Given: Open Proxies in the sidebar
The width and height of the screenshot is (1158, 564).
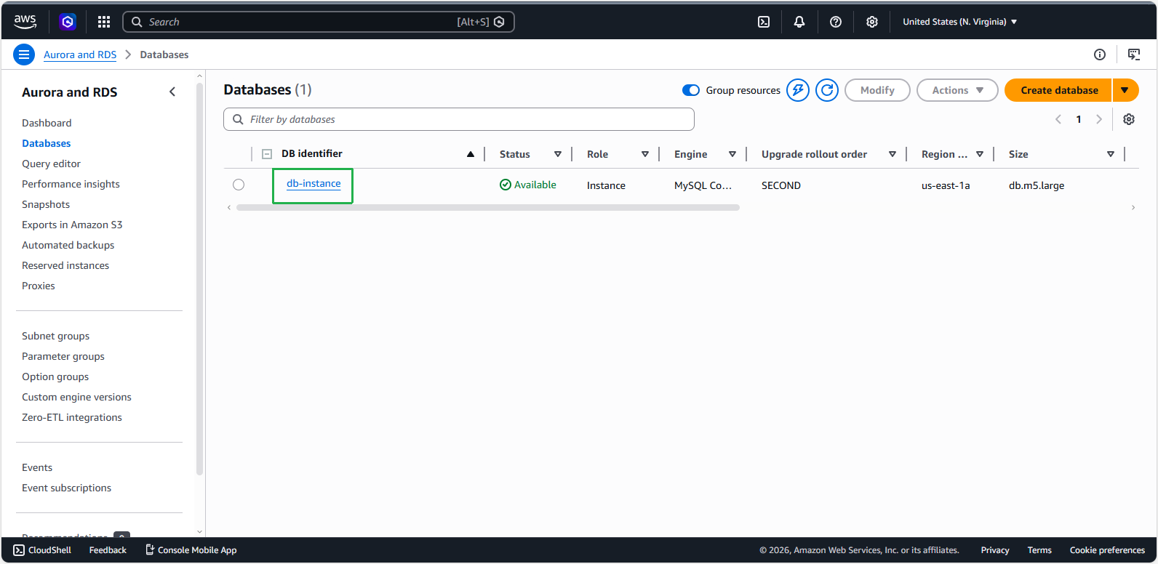Looking at the screenshot, I should [x=39, y=286].
